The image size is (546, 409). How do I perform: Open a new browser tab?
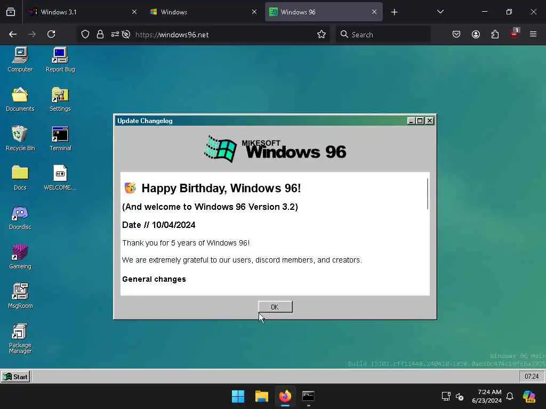(394, 12)
